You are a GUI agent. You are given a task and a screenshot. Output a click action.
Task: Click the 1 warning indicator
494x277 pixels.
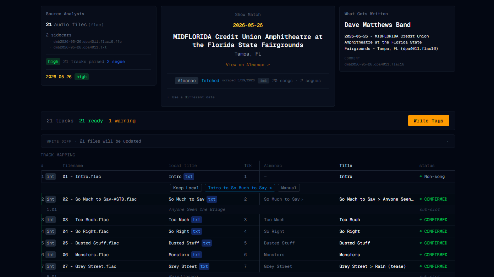point(122,121)
